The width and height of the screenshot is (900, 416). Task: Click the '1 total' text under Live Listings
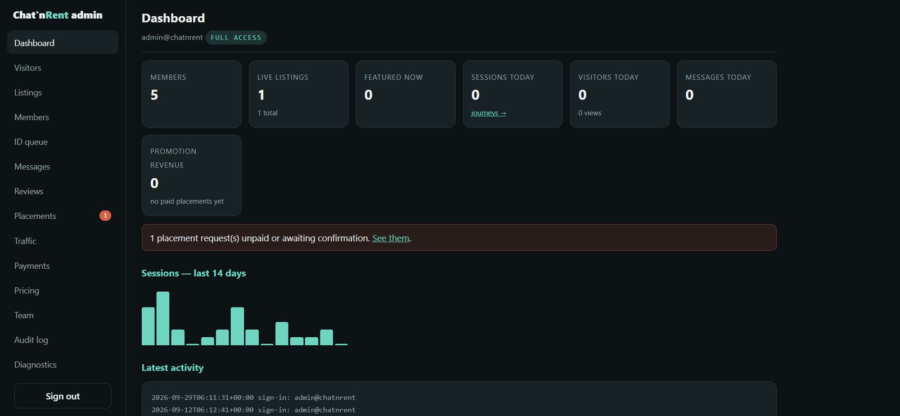pyautogui.click(x=268, y=113)
